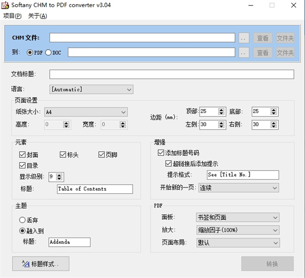Open the 开始新的一页 连续 dropdown
The width and height of the screenshot is (305, 278).
click(238, 188)
